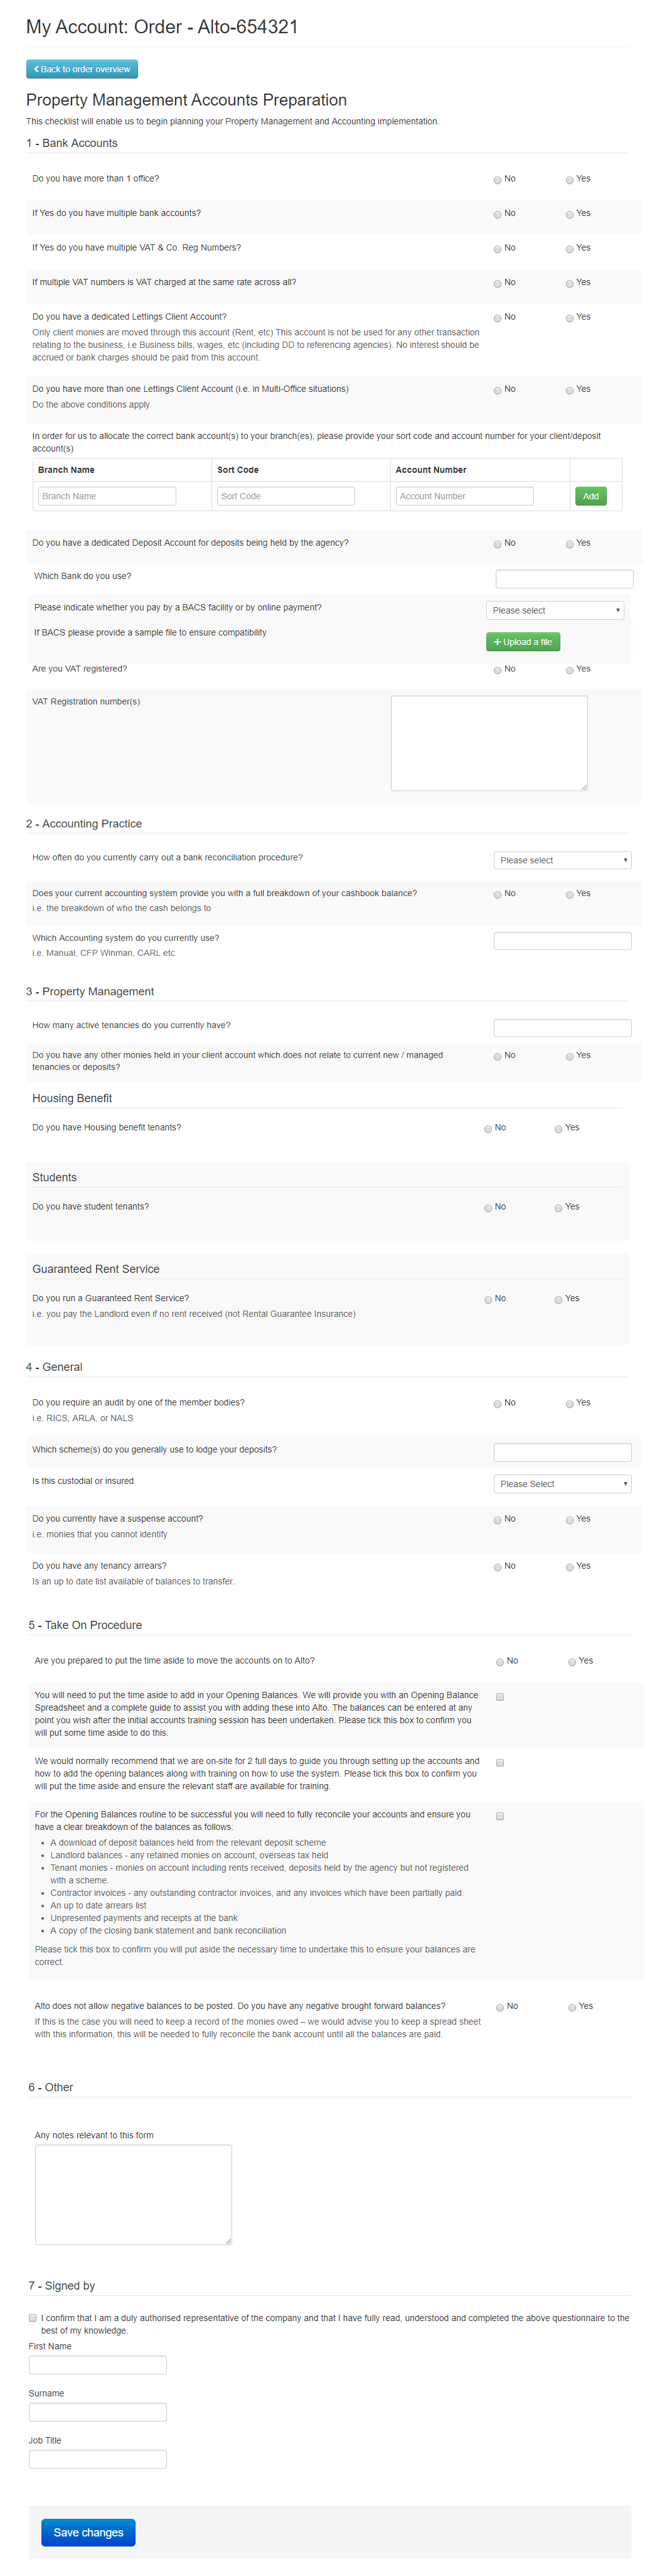Check the authorised representative confirmation box
The image size is (657, 2576).
pos(33,2318)
